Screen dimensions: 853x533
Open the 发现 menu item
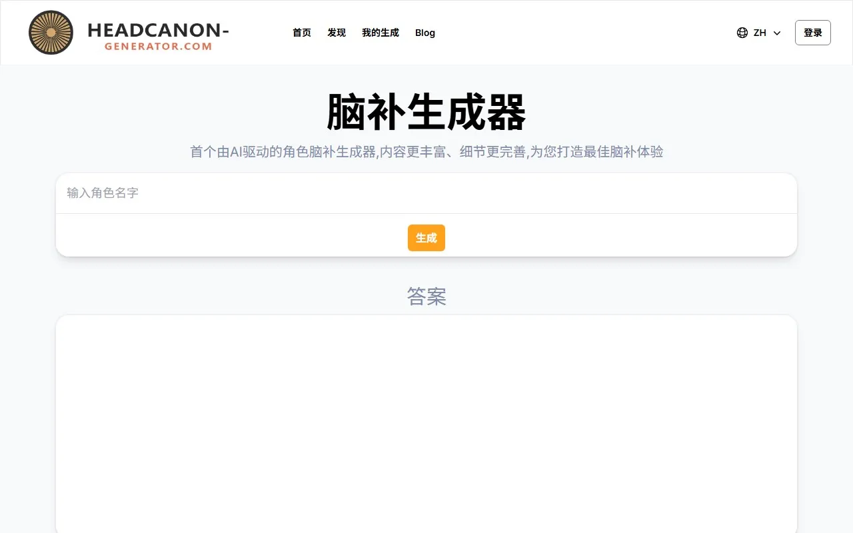[337, 33]
